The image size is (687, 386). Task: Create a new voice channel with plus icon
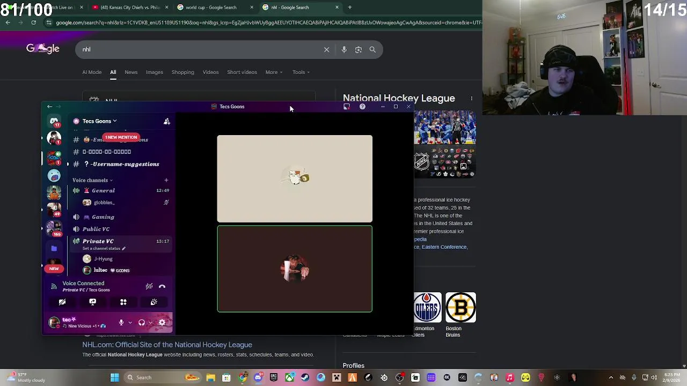point(166,180)
